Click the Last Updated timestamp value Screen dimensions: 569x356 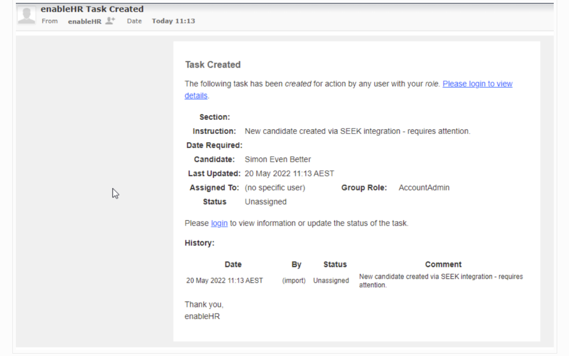289,173
